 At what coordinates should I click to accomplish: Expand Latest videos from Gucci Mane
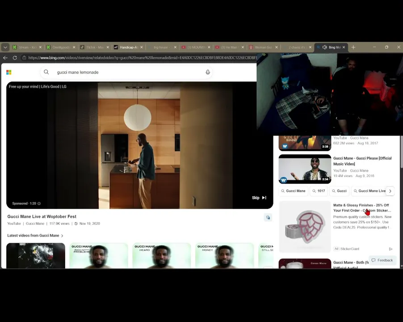35,236
